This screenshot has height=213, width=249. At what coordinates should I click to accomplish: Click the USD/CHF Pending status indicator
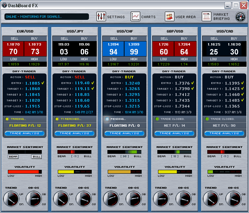point(107,119)
